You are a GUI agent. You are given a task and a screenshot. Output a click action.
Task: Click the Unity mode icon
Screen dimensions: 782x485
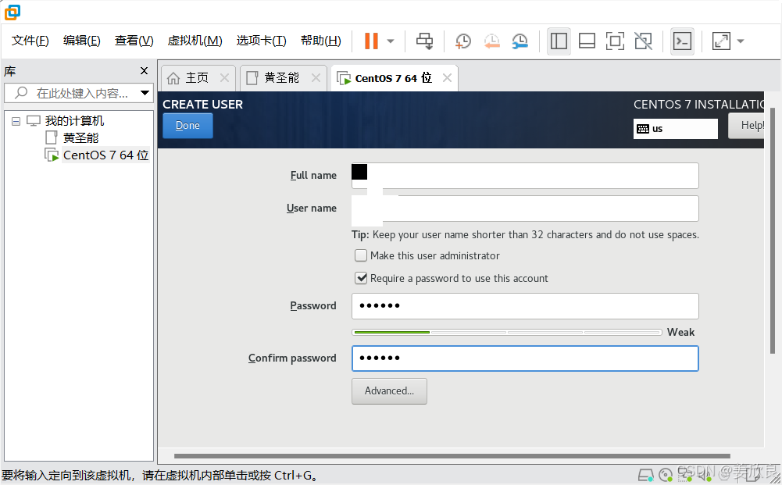click(x=644, y=41)
